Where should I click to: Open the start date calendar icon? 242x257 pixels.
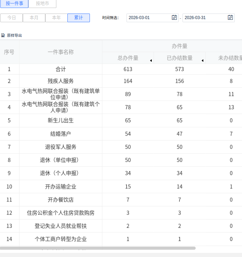(x=174, y=18)
